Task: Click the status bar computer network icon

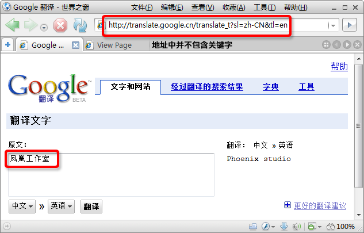Action: pyautogui.click(x=253, y=226)
